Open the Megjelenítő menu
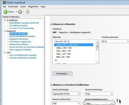The height and width of the screenshot is (105, 129). coord(33,6)
